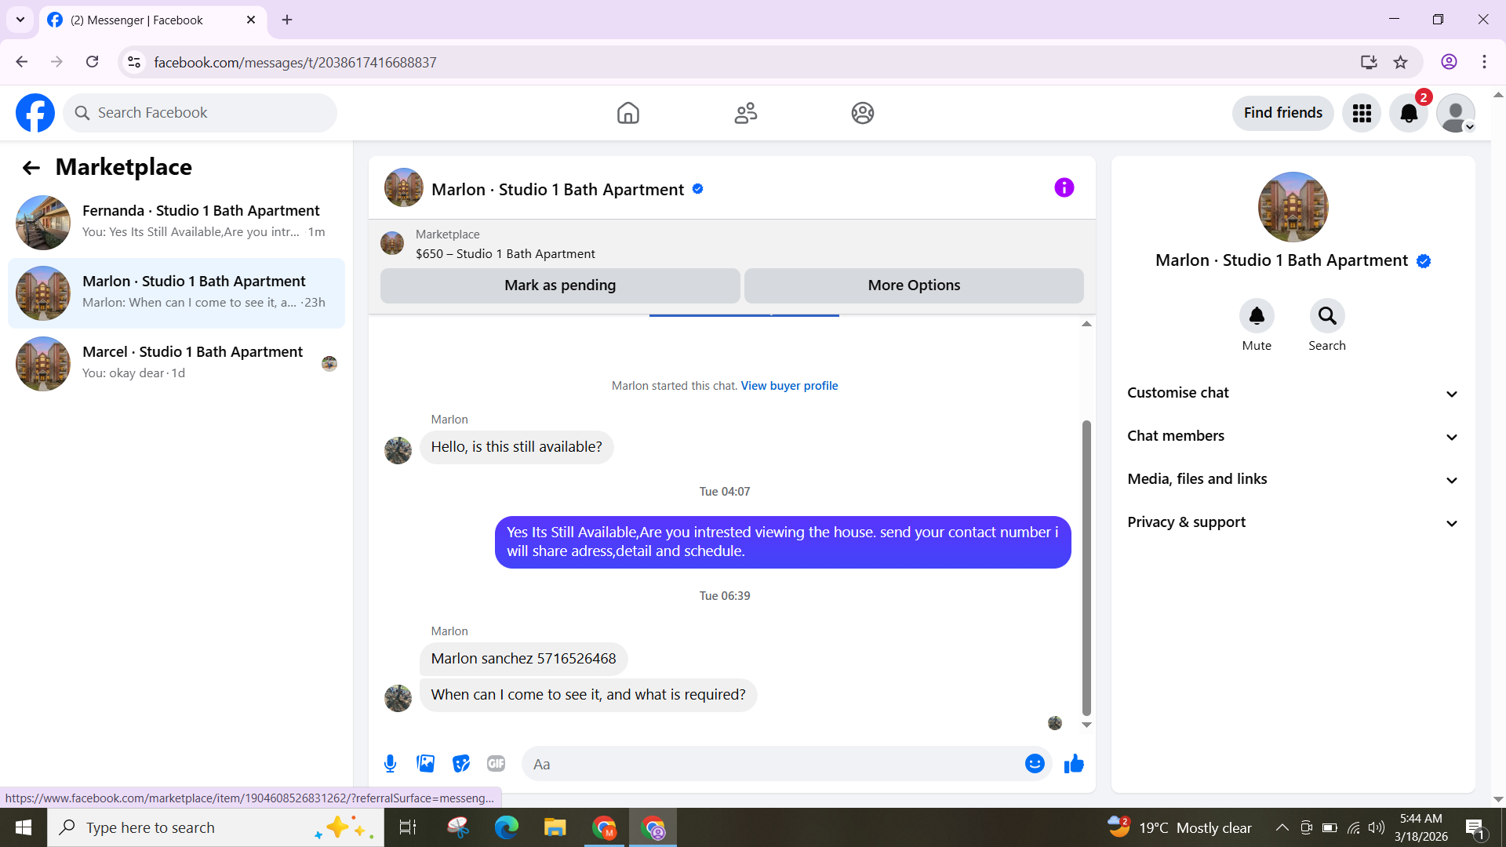
Task: Expand the Customise chat section
Action: (1293, 393)
